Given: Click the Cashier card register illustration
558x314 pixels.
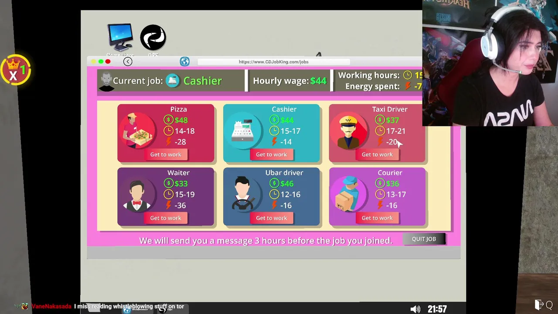Looking at the screenshot, I should [x=244, y=131].
